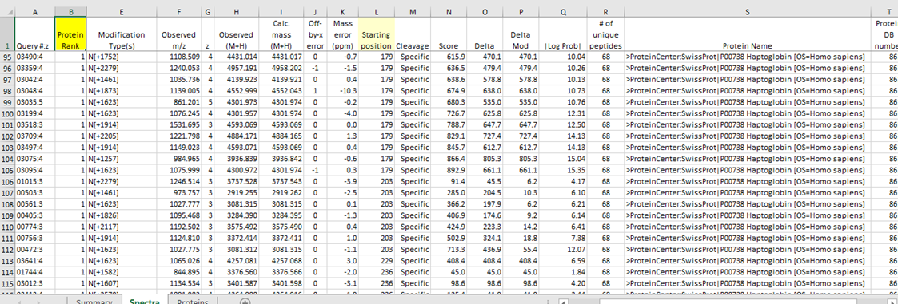The width and height of the screenshot is (898, 304).
Task: Select column G header
Action: pyautogui.click(x=208, y=11)
